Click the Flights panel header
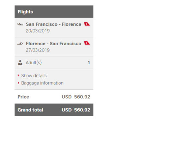 pyautogui.click(x=54, y=12)
